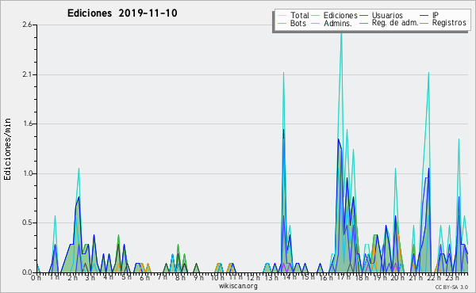This screenshot has height=293, width=476.
Task: Click the 14 h mark on time axis
Action: (290, 277)
